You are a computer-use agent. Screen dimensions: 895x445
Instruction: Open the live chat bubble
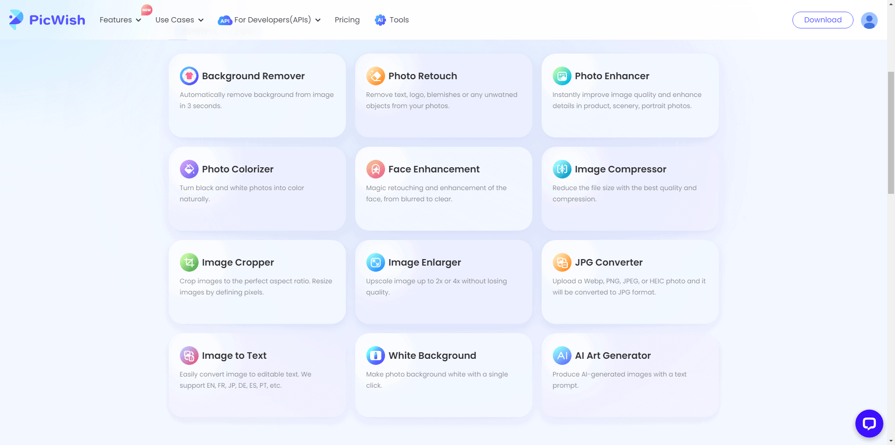869,424
